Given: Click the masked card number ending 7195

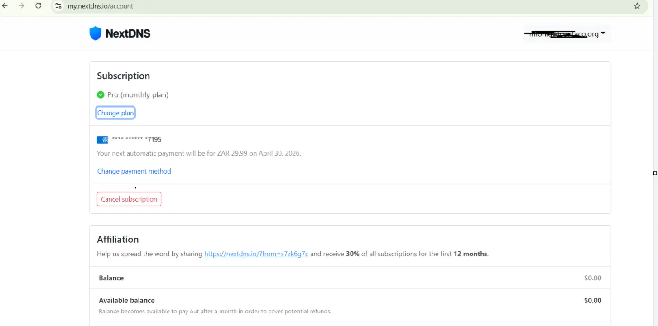Looking at the screenshot, I should (x=137, y=140).
